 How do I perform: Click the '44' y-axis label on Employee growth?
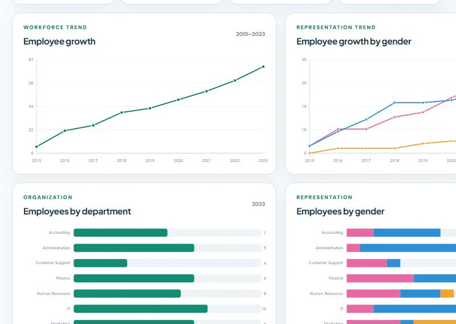(31, 107)
